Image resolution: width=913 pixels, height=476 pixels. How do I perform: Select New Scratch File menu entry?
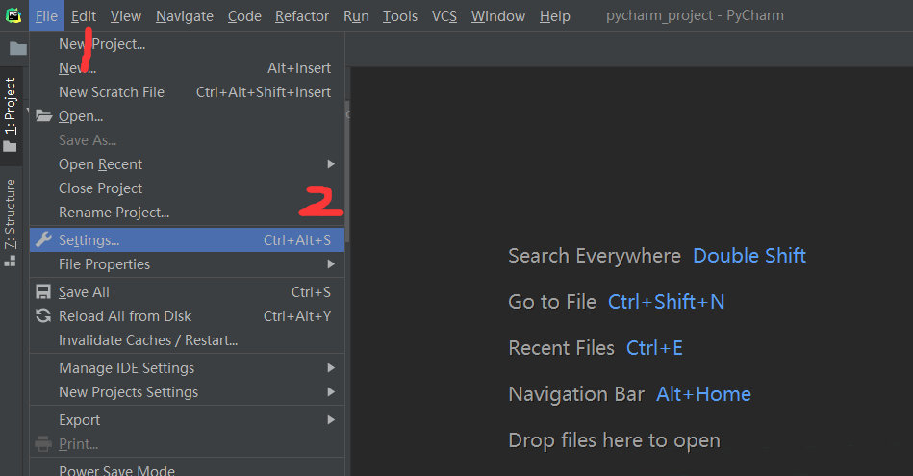(111, 92)
